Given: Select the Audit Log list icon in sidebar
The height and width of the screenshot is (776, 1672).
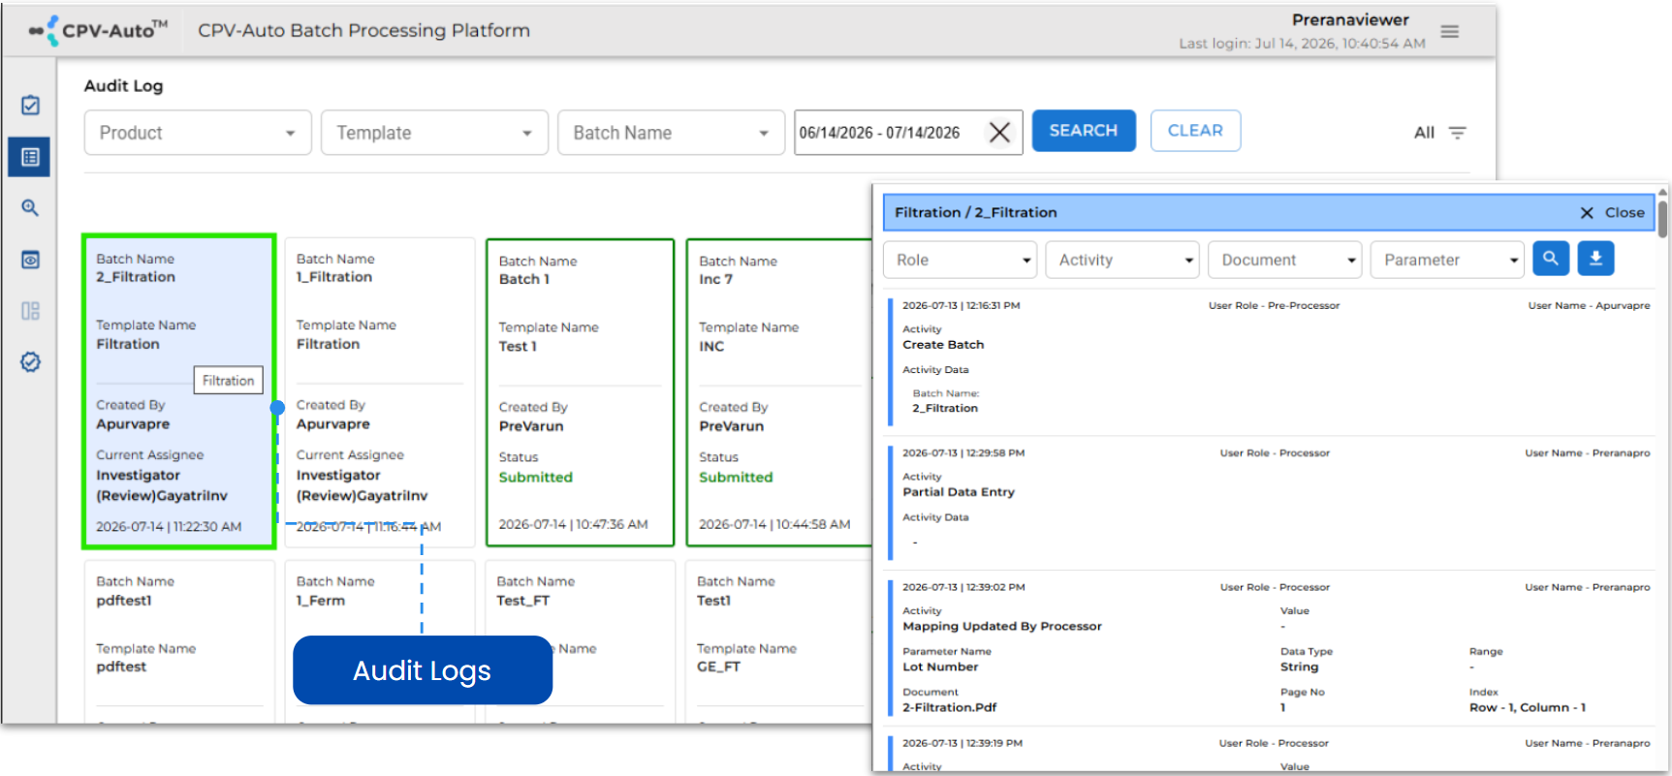Looking at the screenshot, I should 30,157.
